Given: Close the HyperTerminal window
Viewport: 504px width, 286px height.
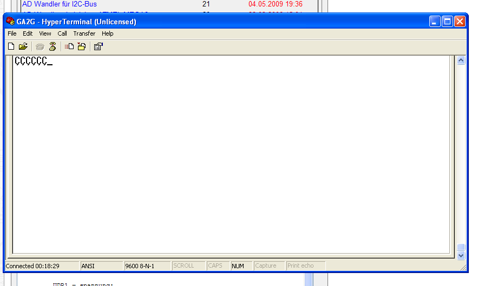Looking at the screenshot, I should pos(460,22).
